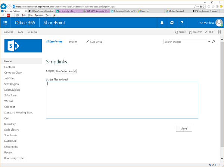Close the toolbar with the X icon

click(3, 15)
